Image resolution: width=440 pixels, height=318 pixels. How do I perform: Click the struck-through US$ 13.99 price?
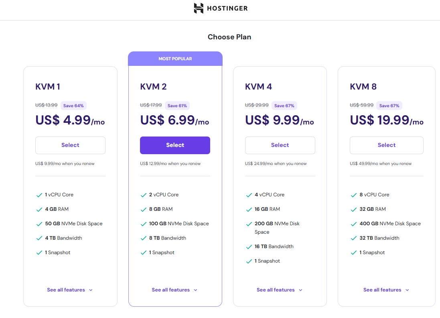click(x=46, y=105)
